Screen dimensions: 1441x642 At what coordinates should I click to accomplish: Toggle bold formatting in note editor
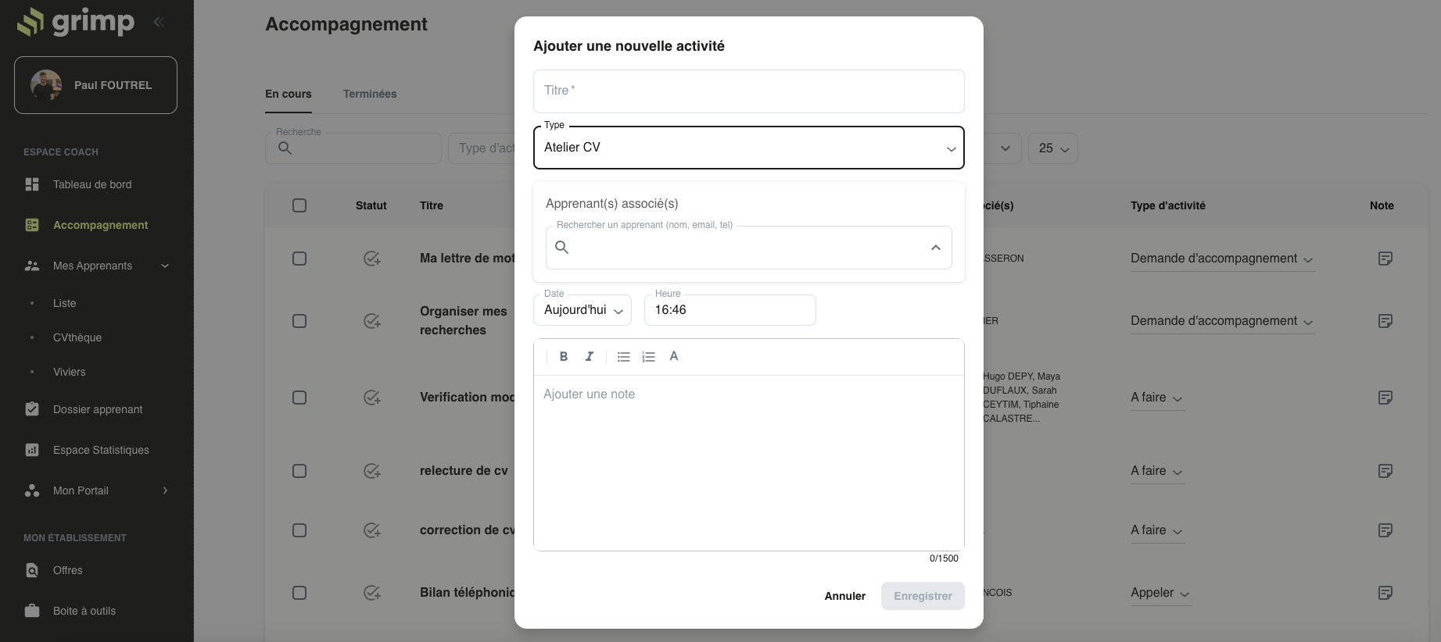[x=564, y=356]
